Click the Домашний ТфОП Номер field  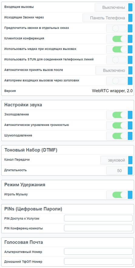(98, 261)
